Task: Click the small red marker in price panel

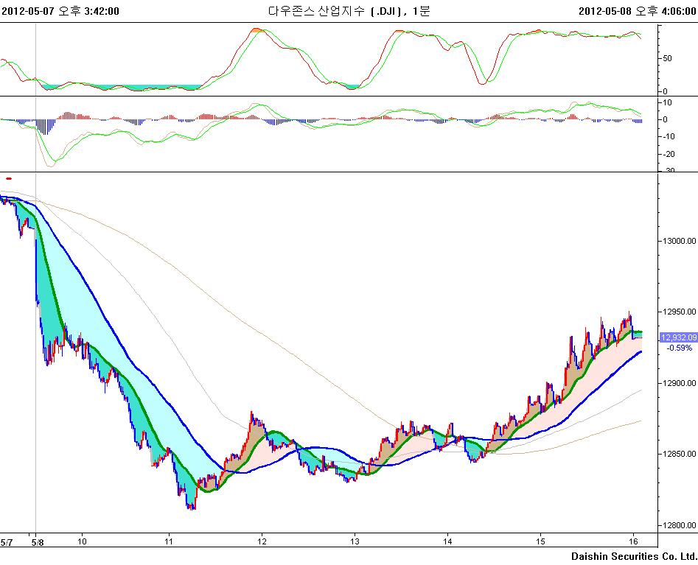Action: [9, 178]
